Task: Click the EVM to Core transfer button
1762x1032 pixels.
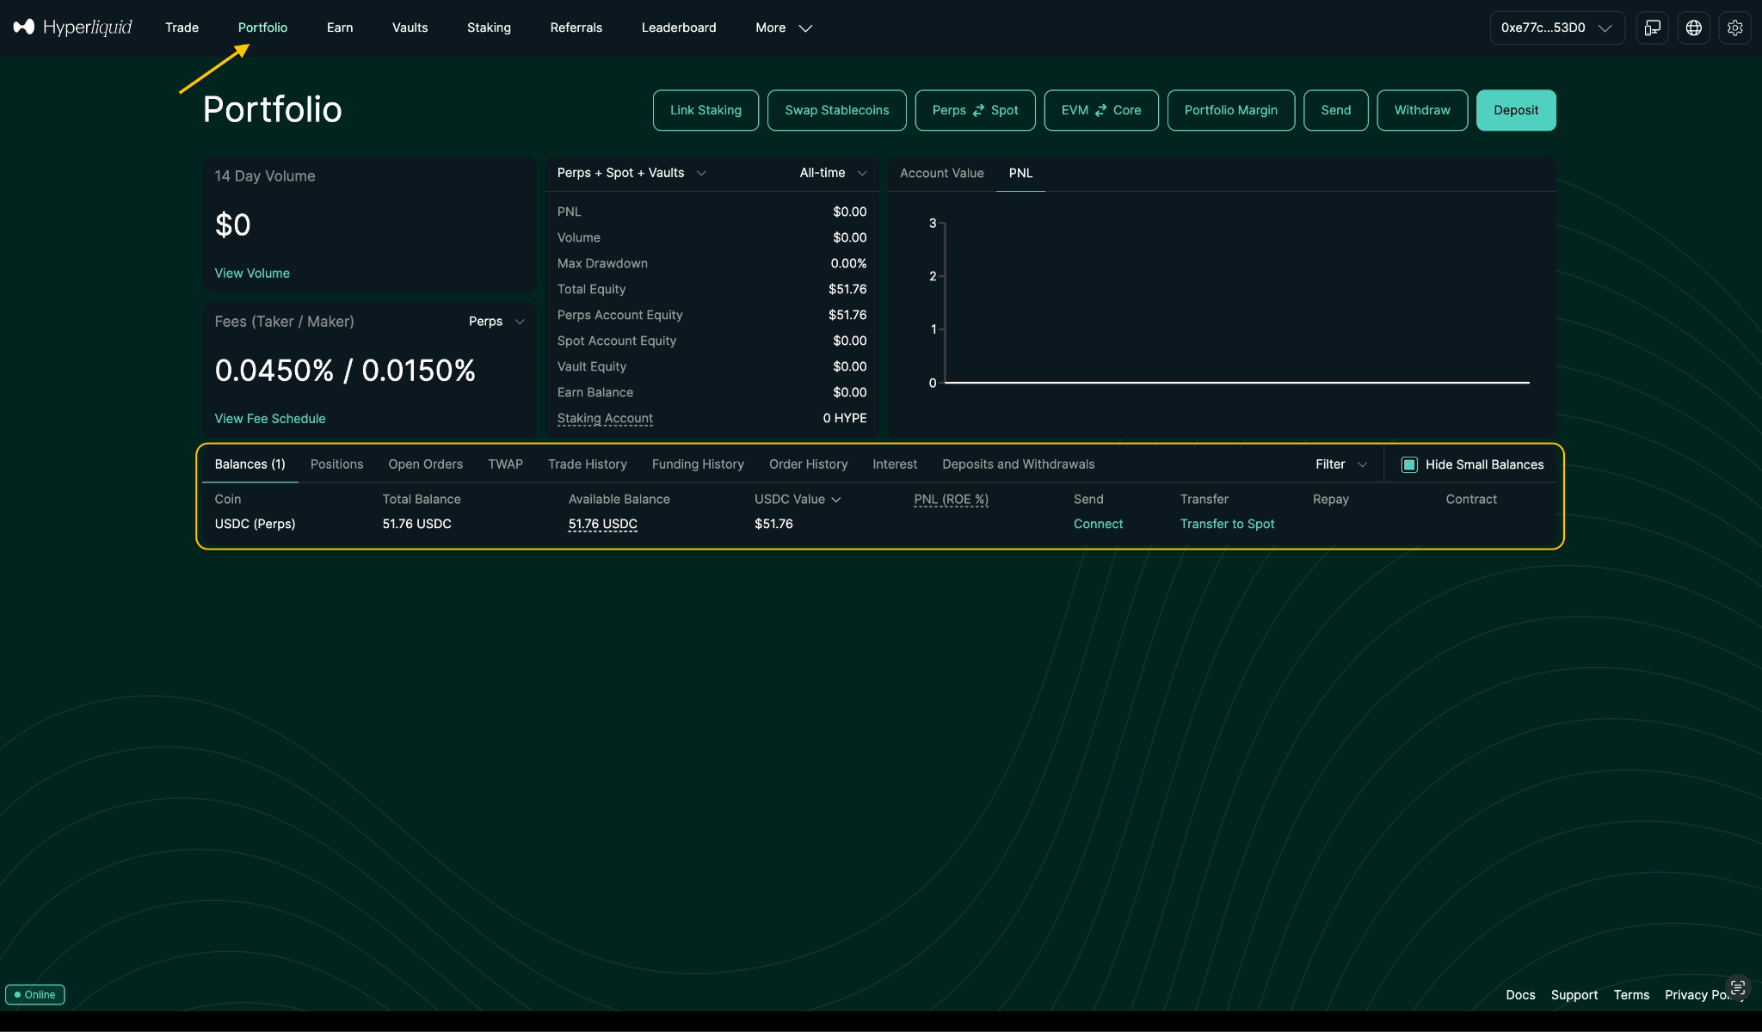Action: 1100,110
